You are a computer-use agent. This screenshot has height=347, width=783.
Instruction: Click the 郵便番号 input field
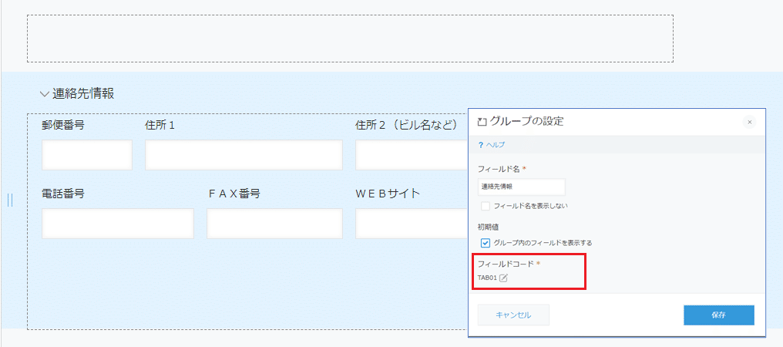pos(87,155)
